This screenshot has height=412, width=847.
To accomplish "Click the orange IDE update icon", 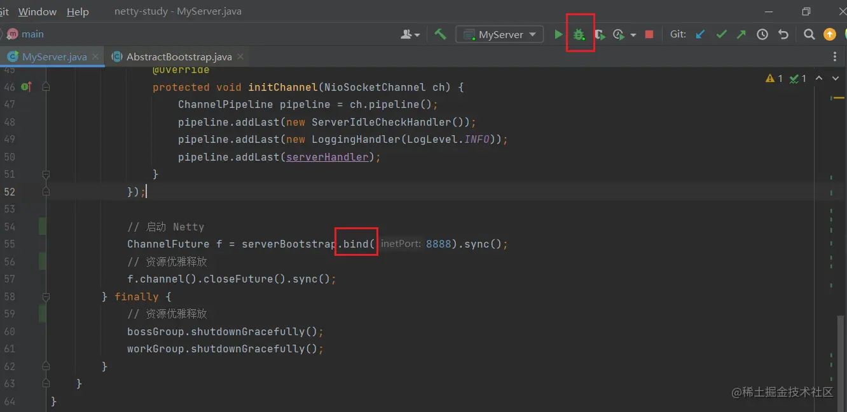I will coord(829,34).
